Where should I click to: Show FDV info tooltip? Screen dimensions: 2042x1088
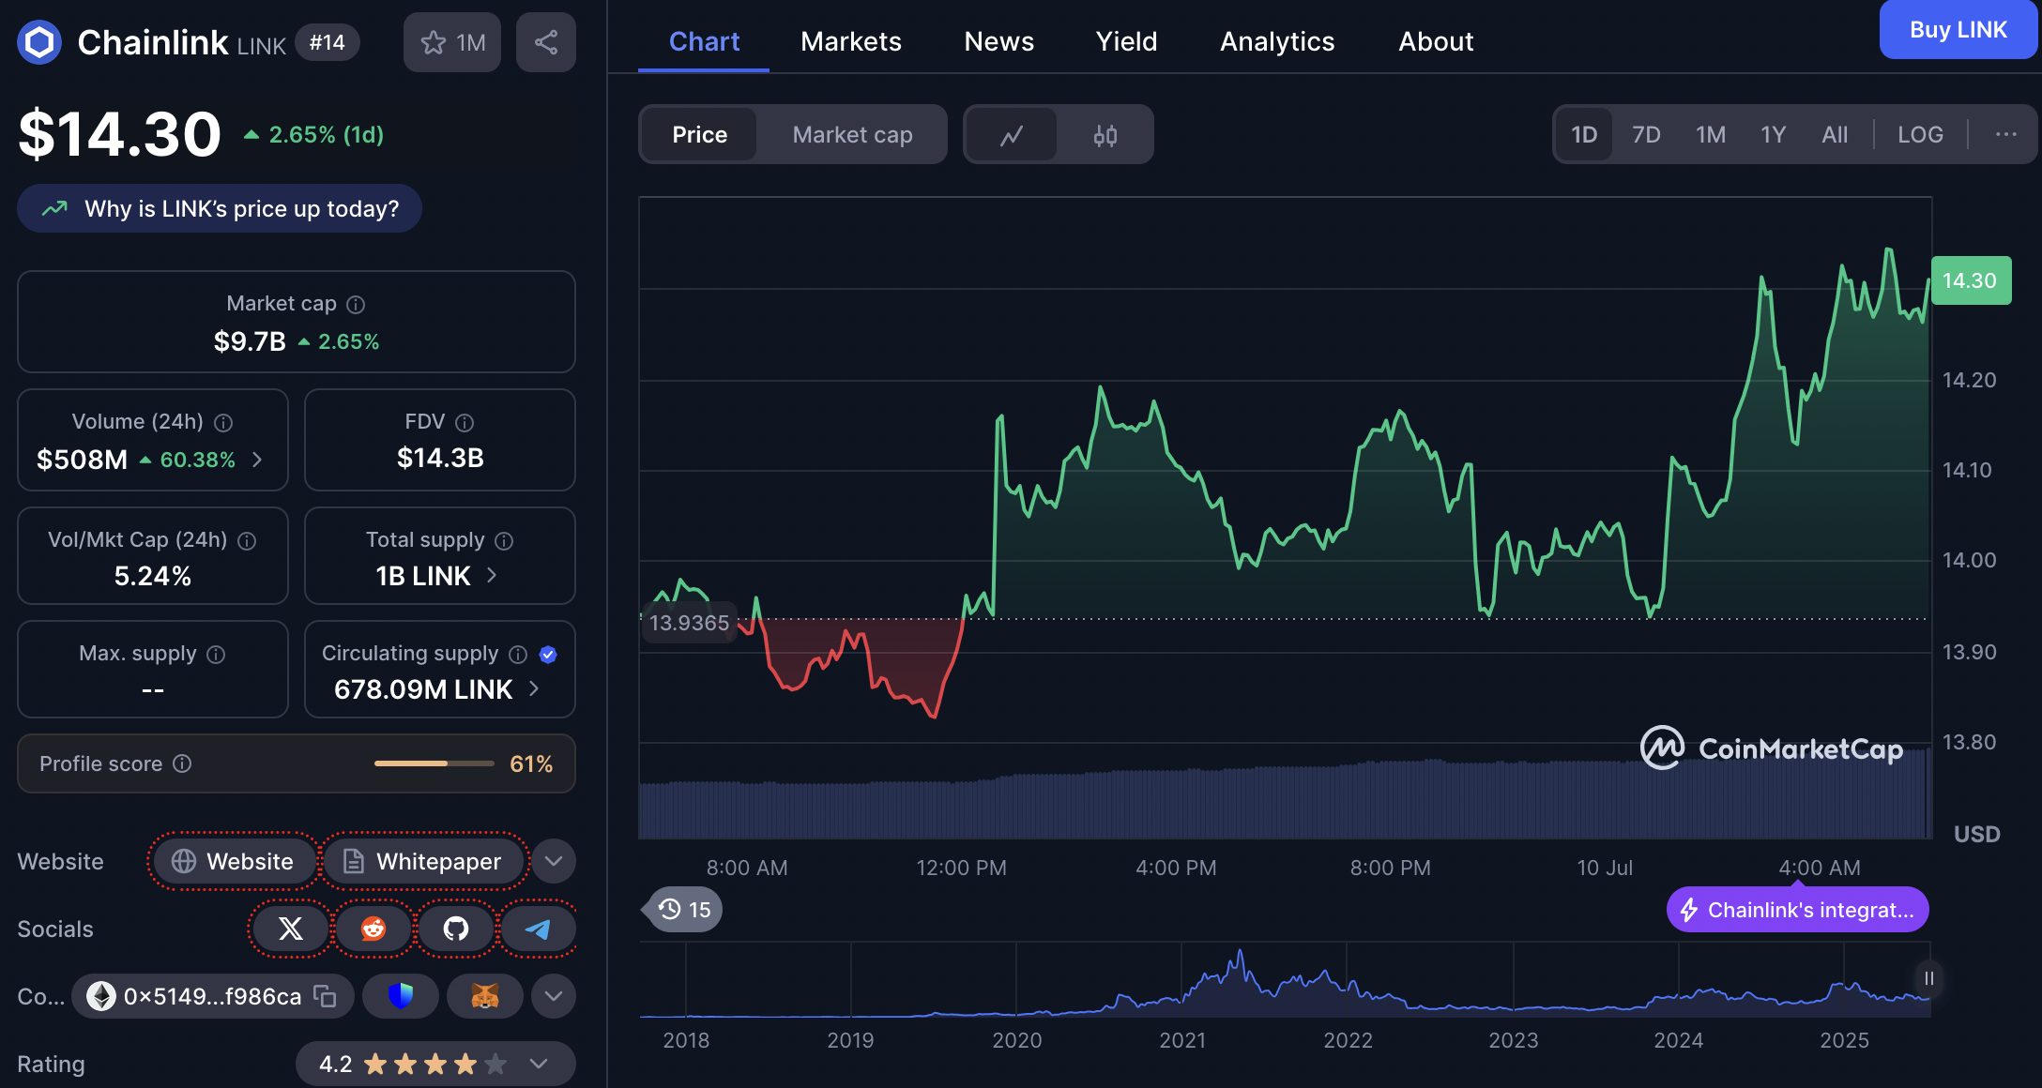[x=465, y=422]
